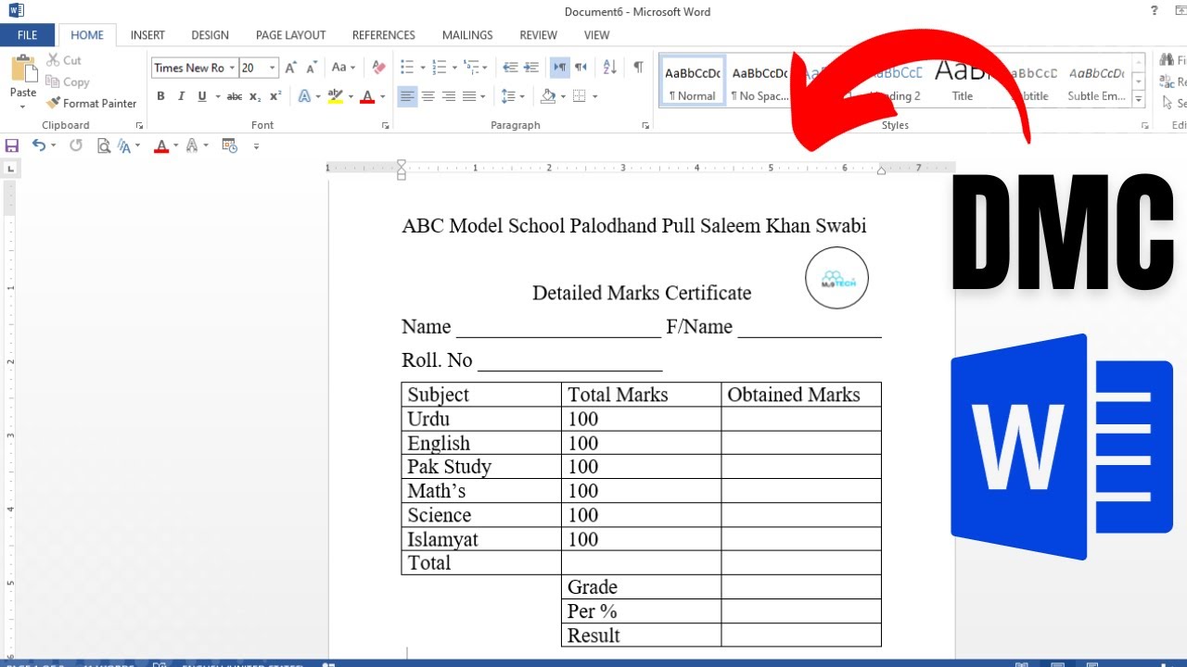Toggle left-to-right text direction

(559, 68)
